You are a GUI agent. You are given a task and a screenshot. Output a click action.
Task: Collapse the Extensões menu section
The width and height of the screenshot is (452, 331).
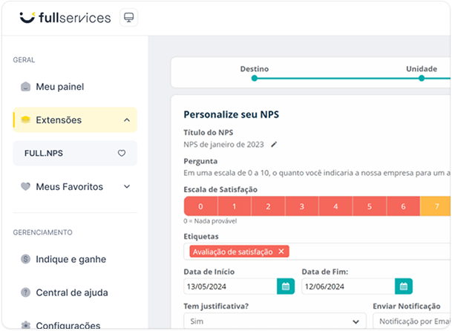pos(126,119)
